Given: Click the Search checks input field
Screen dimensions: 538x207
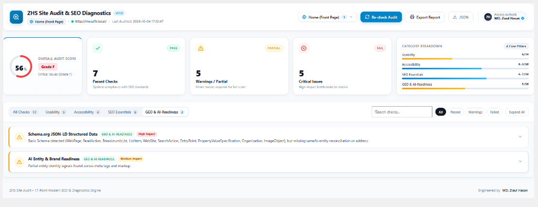Looking at the screenshot, I should point(402,112).
